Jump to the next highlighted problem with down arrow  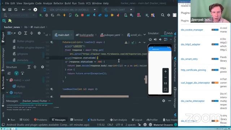point(144,43)
